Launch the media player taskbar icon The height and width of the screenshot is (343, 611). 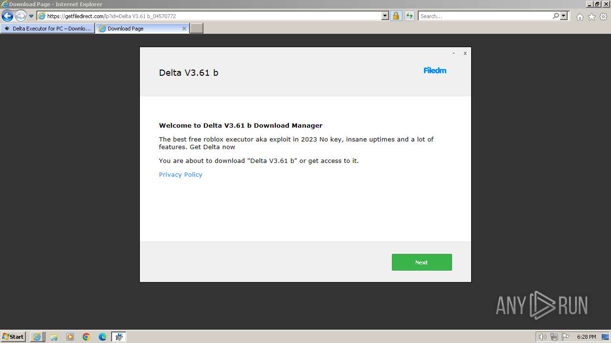tap(70, 337)
